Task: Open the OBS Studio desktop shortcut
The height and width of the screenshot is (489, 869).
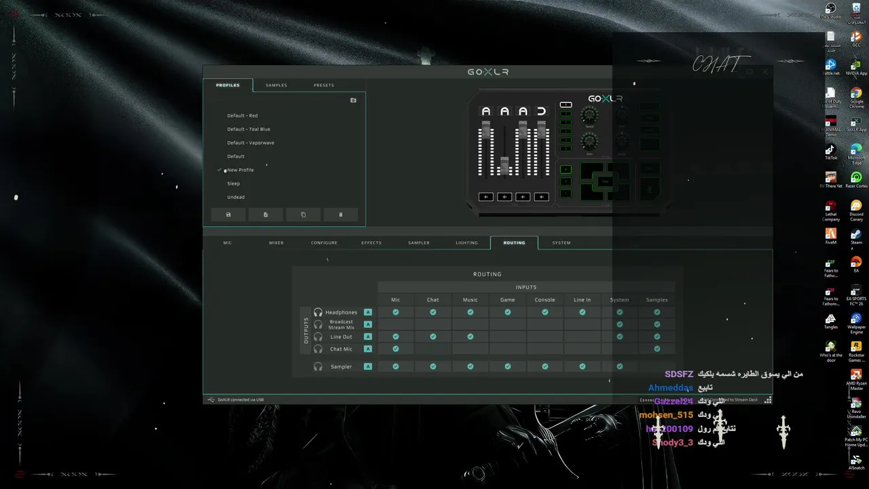Action: pyautogui.click(x=830, y=11)
